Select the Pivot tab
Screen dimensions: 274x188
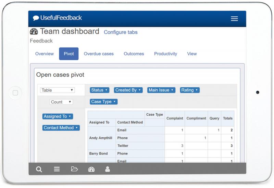pyautogui.click(x=69, y=54)
